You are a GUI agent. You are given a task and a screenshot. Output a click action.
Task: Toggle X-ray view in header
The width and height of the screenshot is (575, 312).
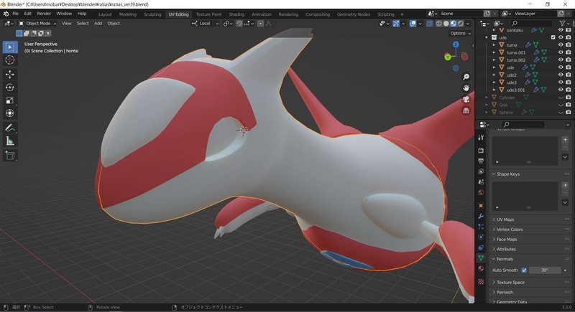point(429,24)
